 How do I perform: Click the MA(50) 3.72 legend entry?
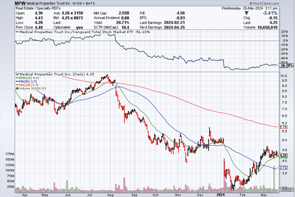point(26,82)
